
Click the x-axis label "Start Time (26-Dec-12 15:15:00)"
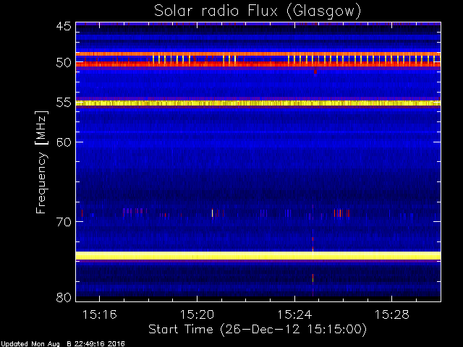(x=258, y=330)
